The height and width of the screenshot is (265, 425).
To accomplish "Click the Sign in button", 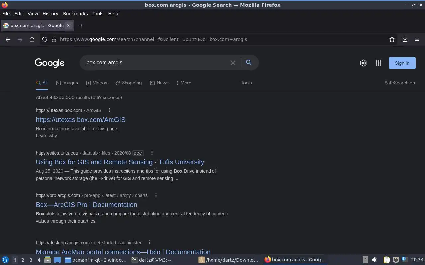I will click(402, 63).
